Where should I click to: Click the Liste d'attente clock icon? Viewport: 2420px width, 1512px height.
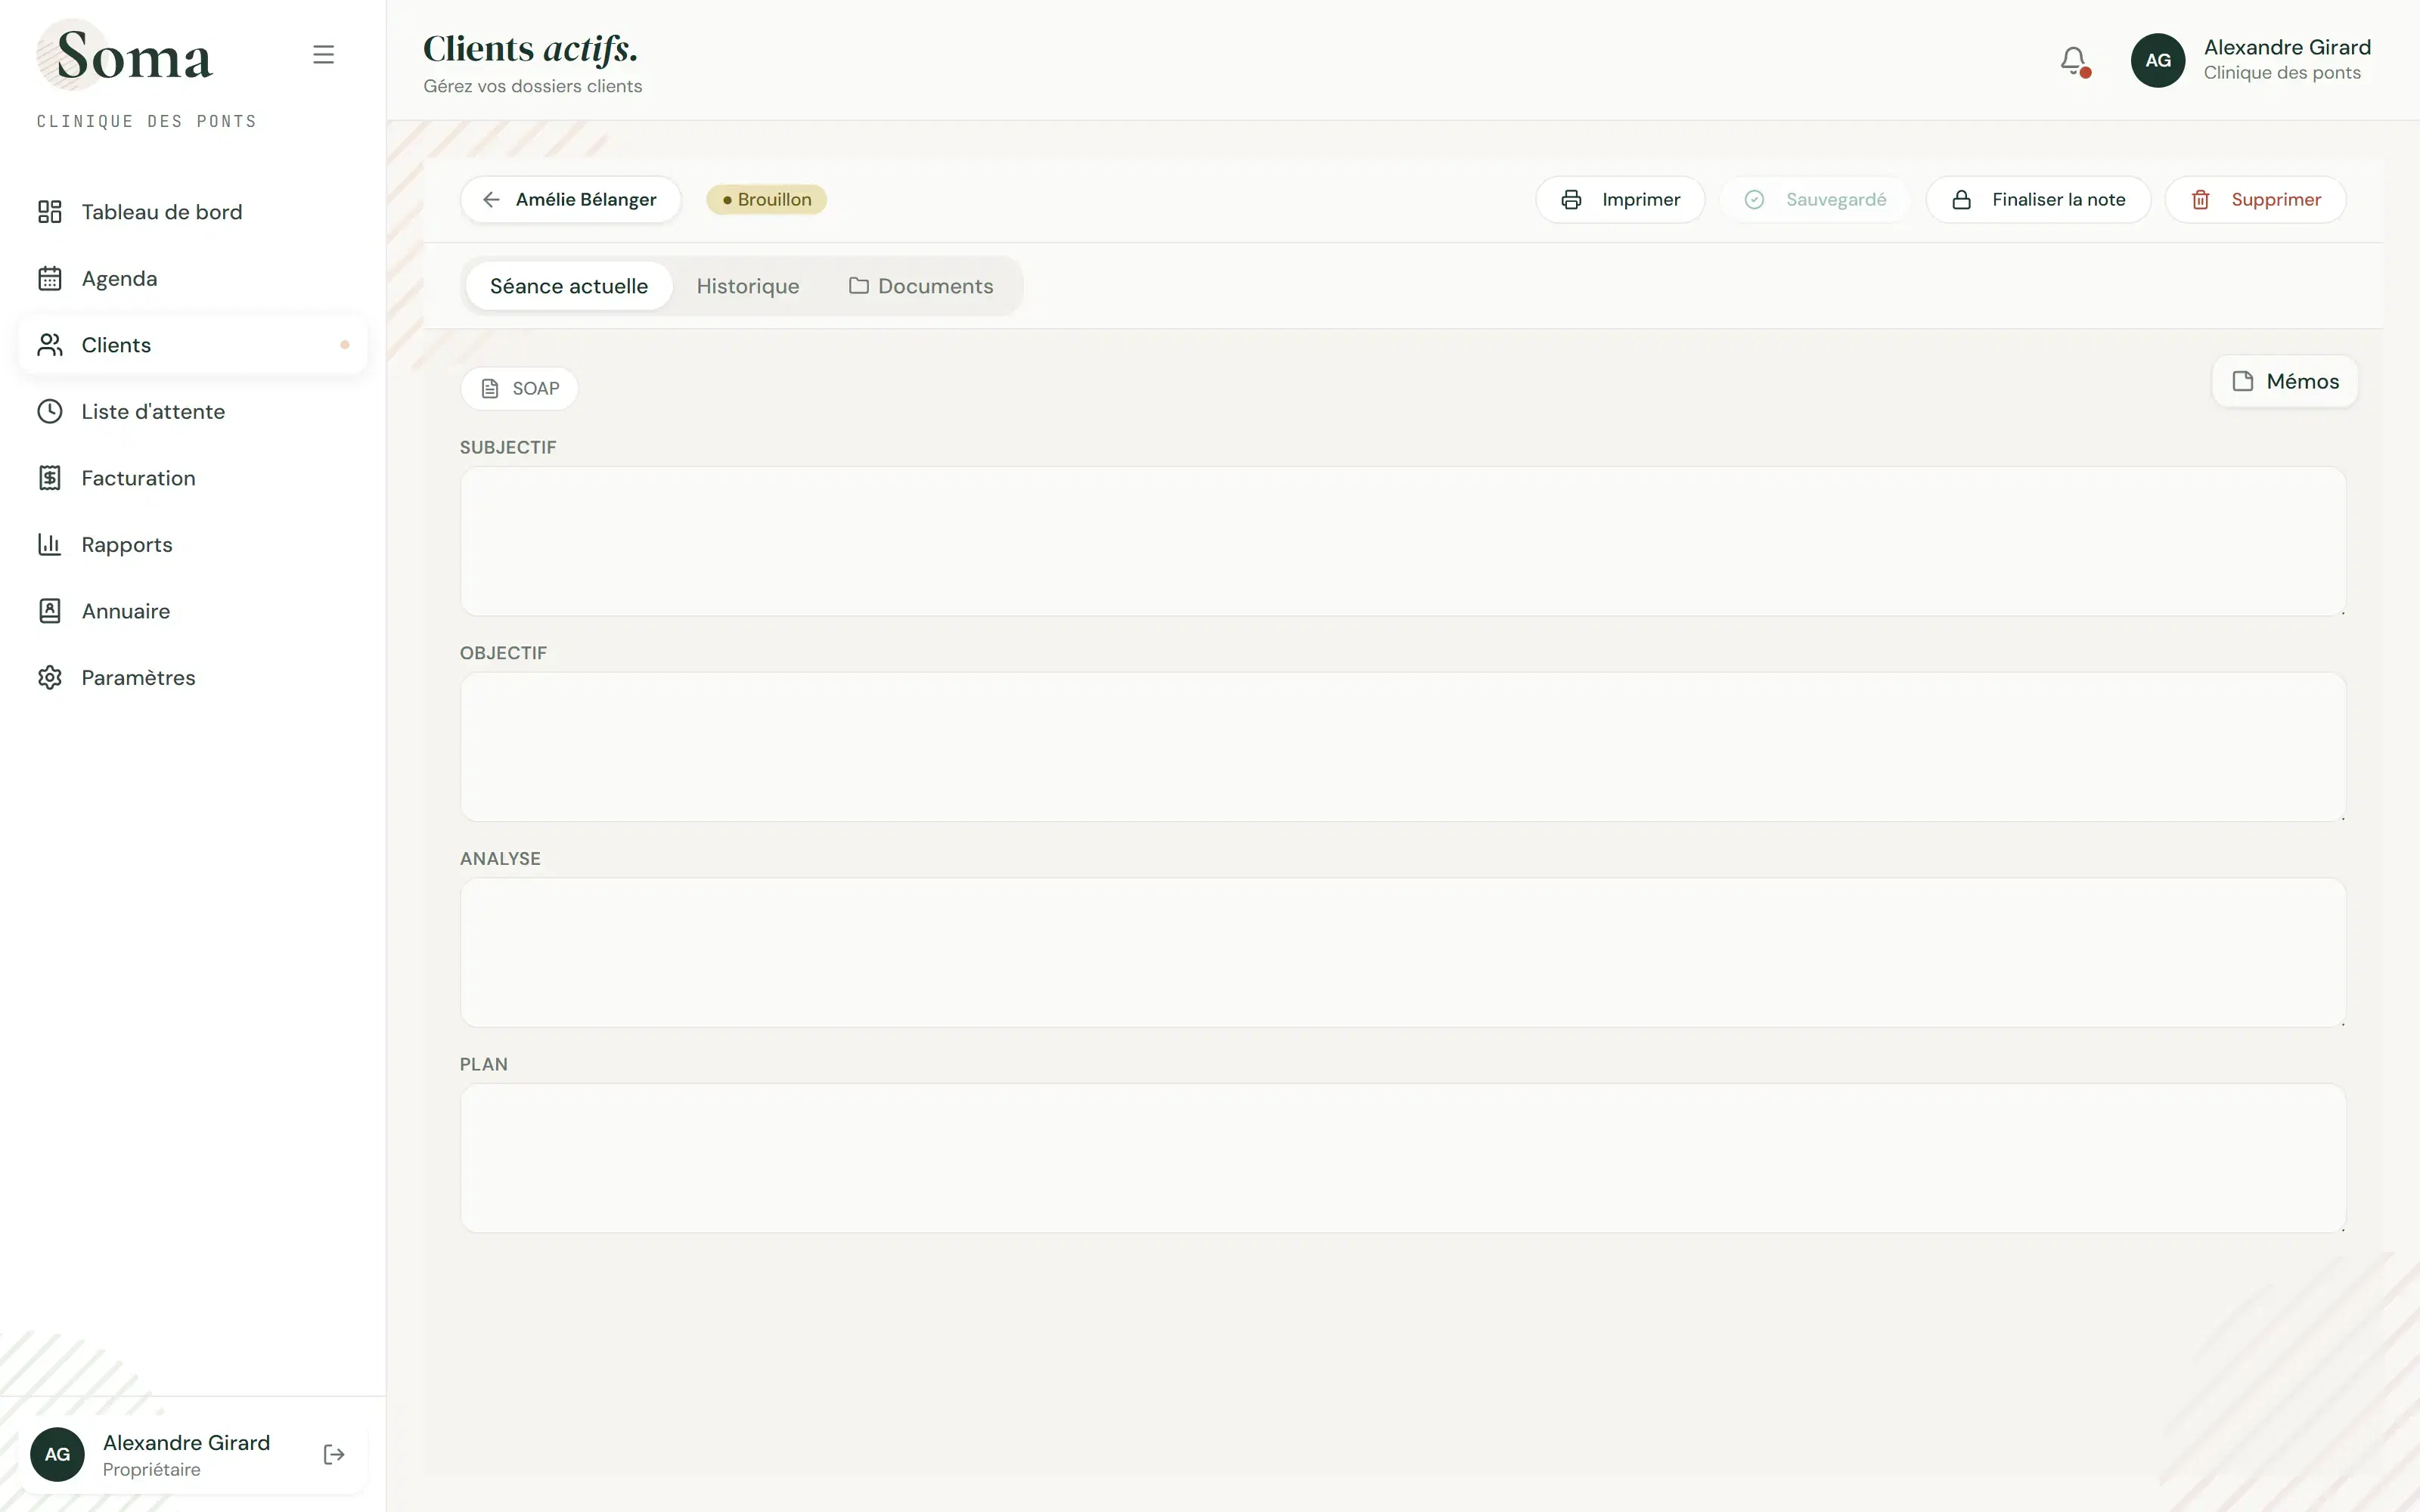click(x=50, y=411)
